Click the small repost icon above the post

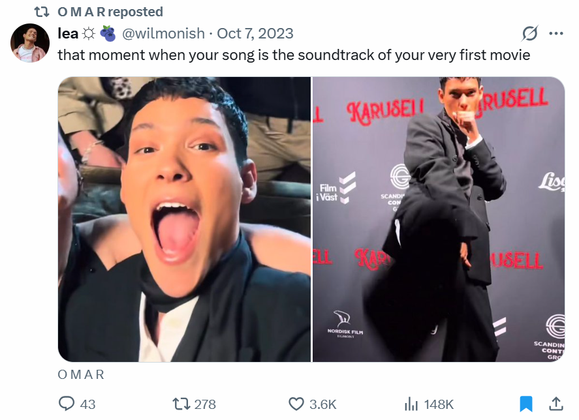click(x=42, y=12)
